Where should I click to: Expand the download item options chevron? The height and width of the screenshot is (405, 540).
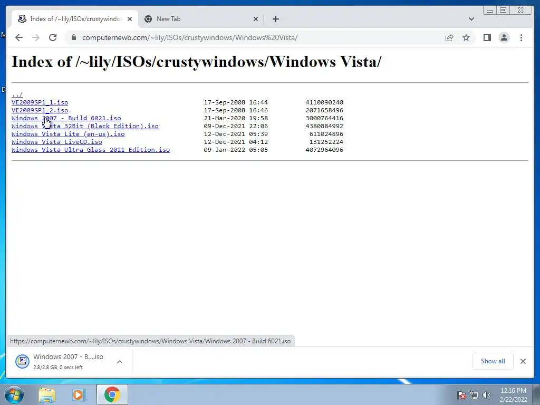(x=120, y=362)
